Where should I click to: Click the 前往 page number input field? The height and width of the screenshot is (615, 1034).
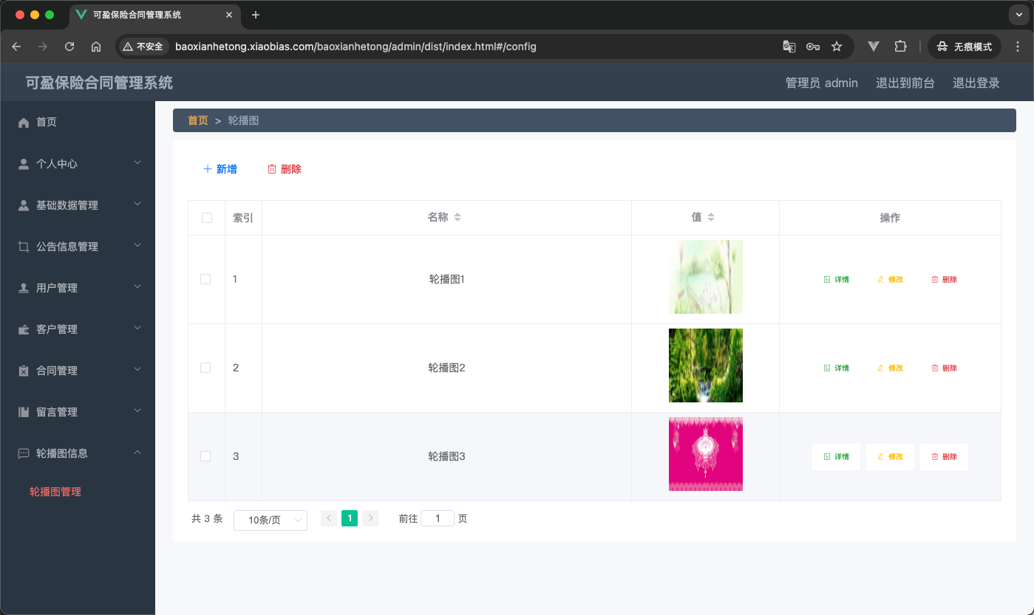pos(438,518)
